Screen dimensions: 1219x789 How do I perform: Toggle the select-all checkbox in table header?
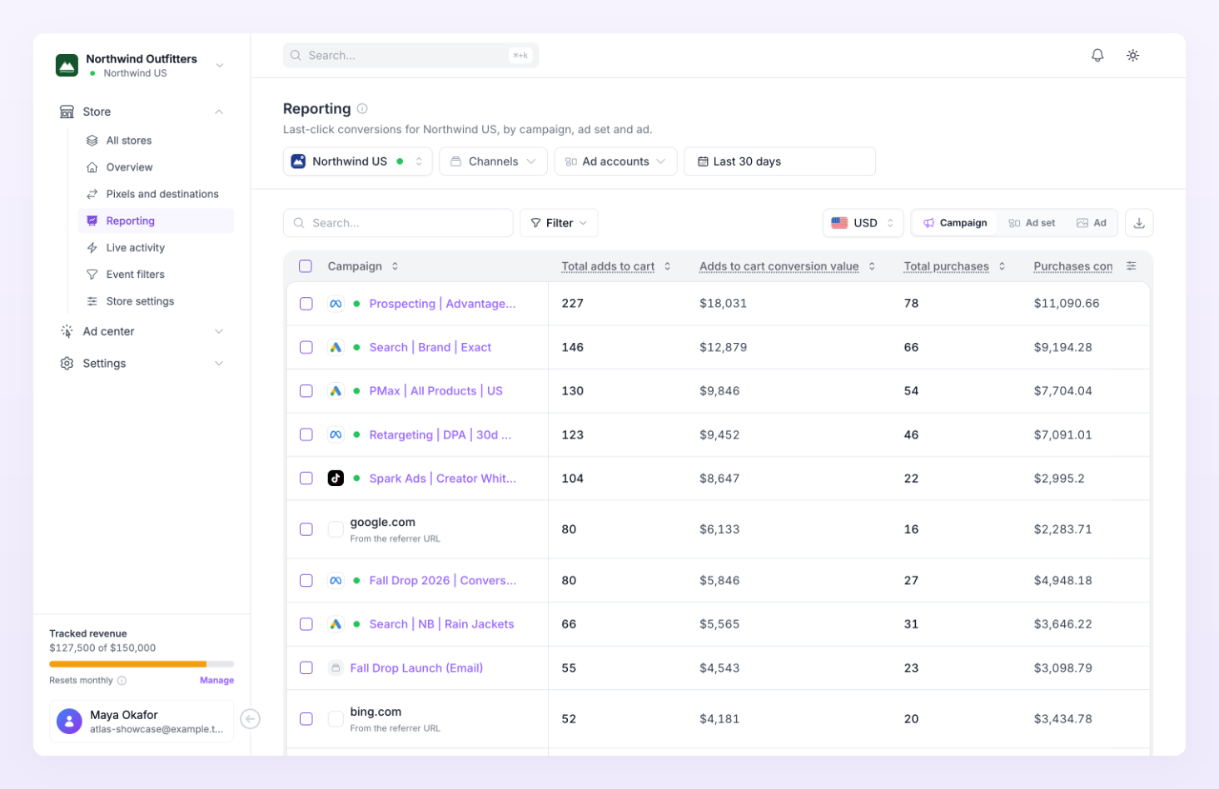pos(306,266)
